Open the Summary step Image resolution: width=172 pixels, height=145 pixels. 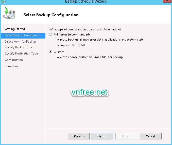[11, 66]
